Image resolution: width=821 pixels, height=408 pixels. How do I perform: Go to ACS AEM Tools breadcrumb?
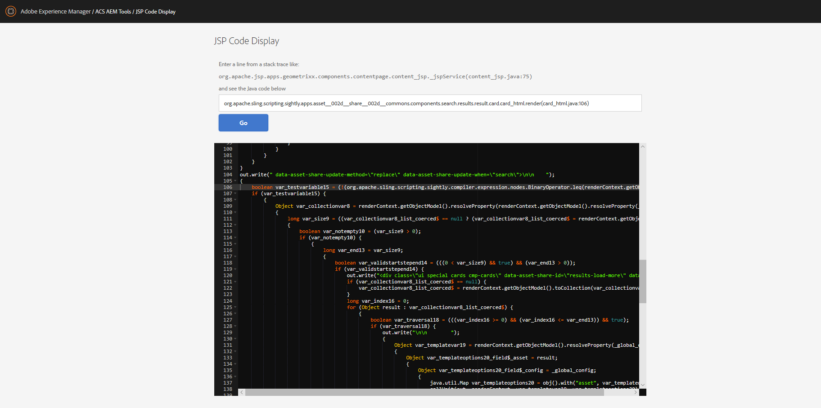pyautogui.click(x=113, y=12)
